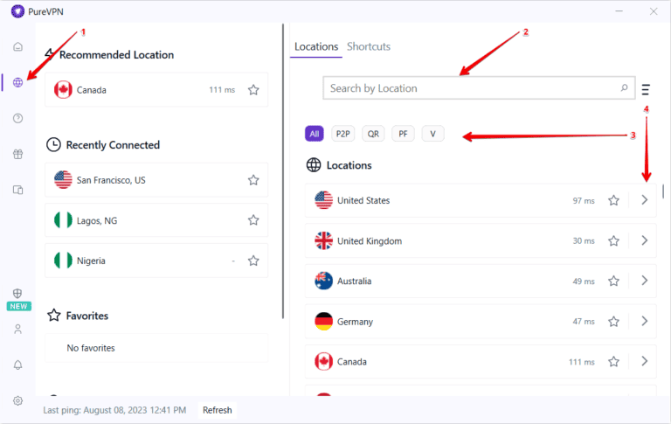Image resolution: width=671 pixels, height=424 pixels.
Task: Open the Help question mark icon
Action: tap(17, 118)
